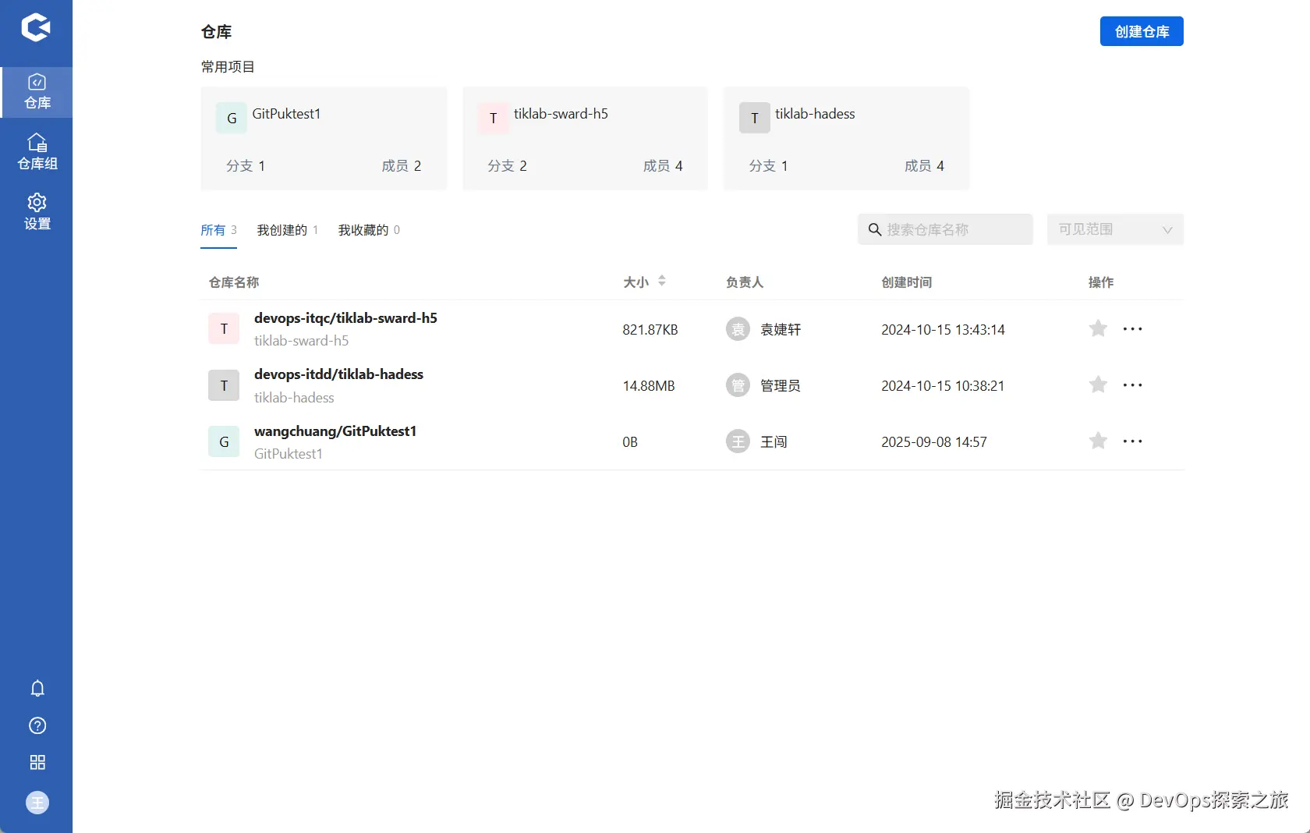Click the T icon of devops-itdd/tiklab-hadess row

[x=224, y=385]
